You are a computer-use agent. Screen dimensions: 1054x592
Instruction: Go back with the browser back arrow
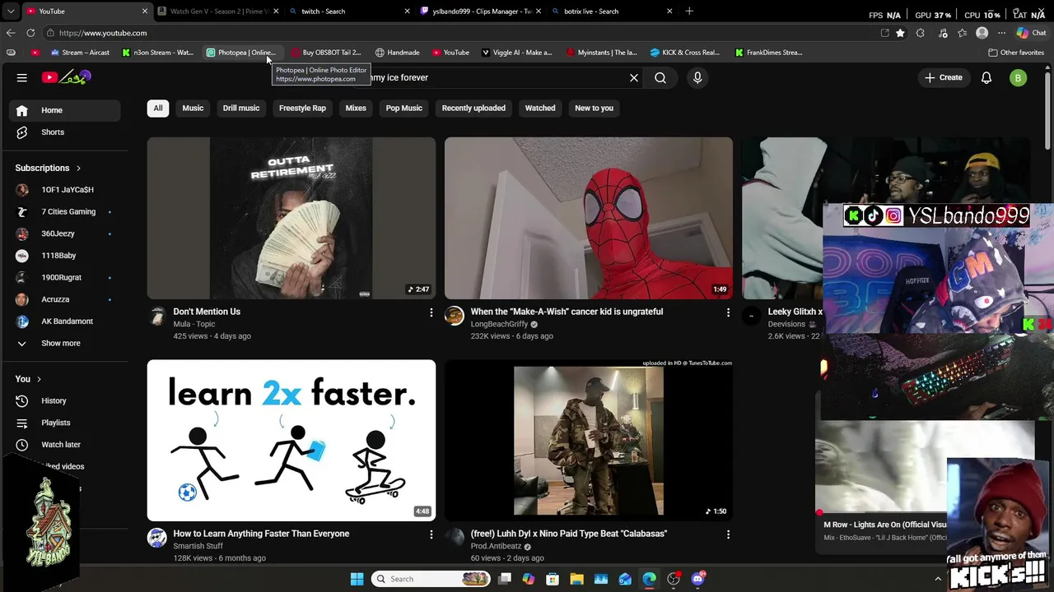11,33
